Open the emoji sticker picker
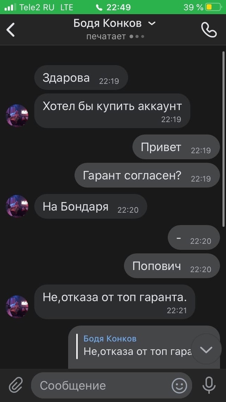This screenshot has width=226, height=402. [x=179, y=385]
